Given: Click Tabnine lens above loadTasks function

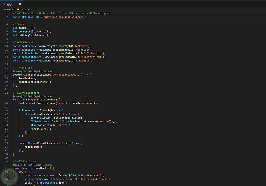Looking at the screenshot, I should [x=16, y=165].
